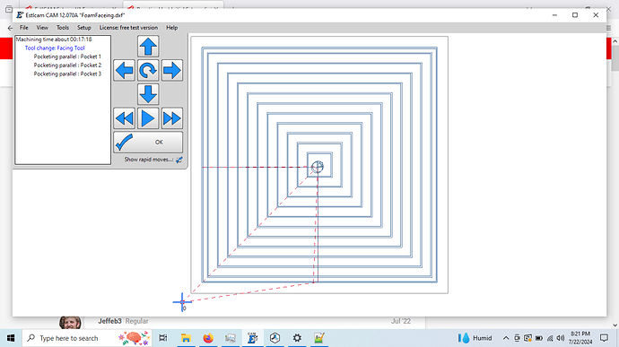Open the chart app taskbar icon
Screen dimensions: 619x347
(x=319, y=338)
